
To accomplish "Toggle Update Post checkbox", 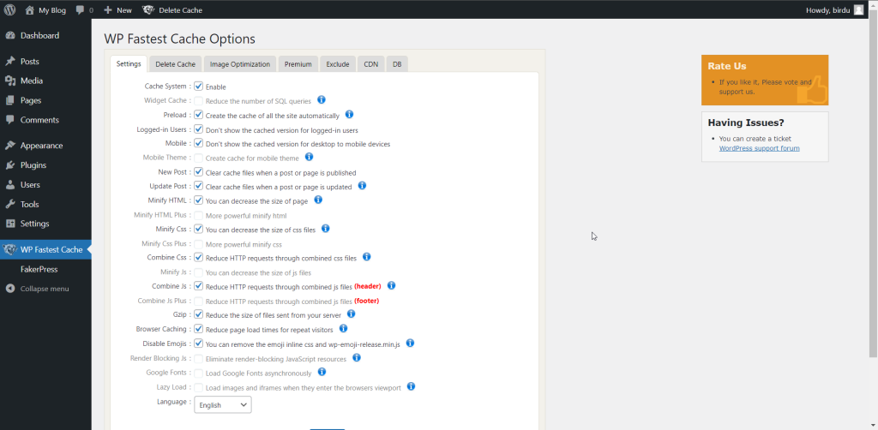I will [198, 186].
